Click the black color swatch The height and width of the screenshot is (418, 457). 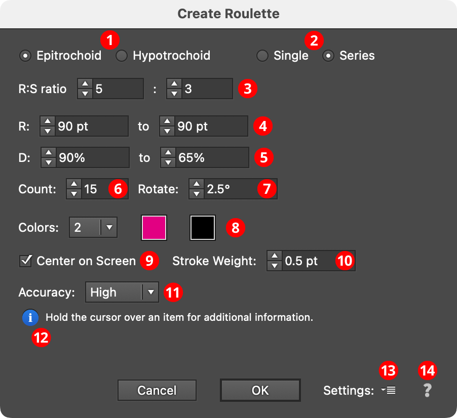(203, 228)
